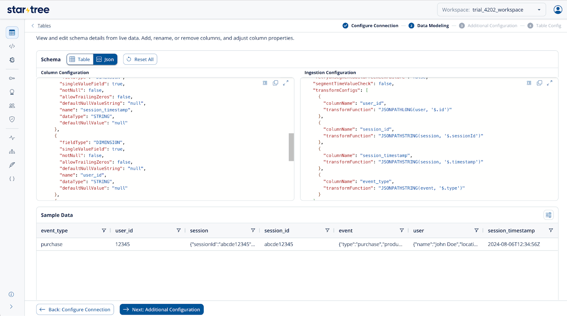Open the query console code icon
567x316 pixels.
pos(12,46)
